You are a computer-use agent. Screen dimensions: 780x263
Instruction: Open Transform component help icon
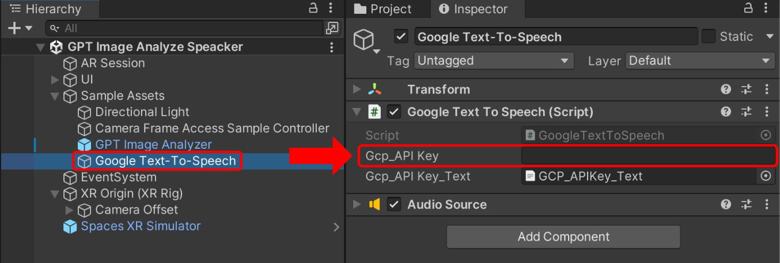[x=726, y=89]
